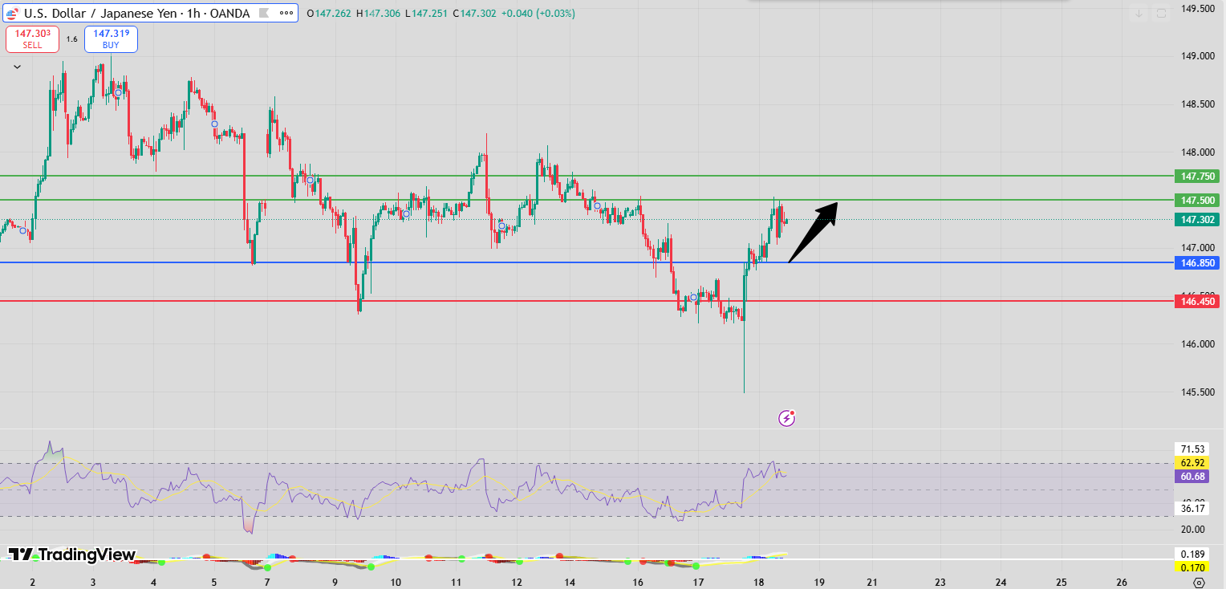Viewport: 1226px width, 589px height.
Task: Select the green 147.500 price line label
Action: [x=1196, y=200]
